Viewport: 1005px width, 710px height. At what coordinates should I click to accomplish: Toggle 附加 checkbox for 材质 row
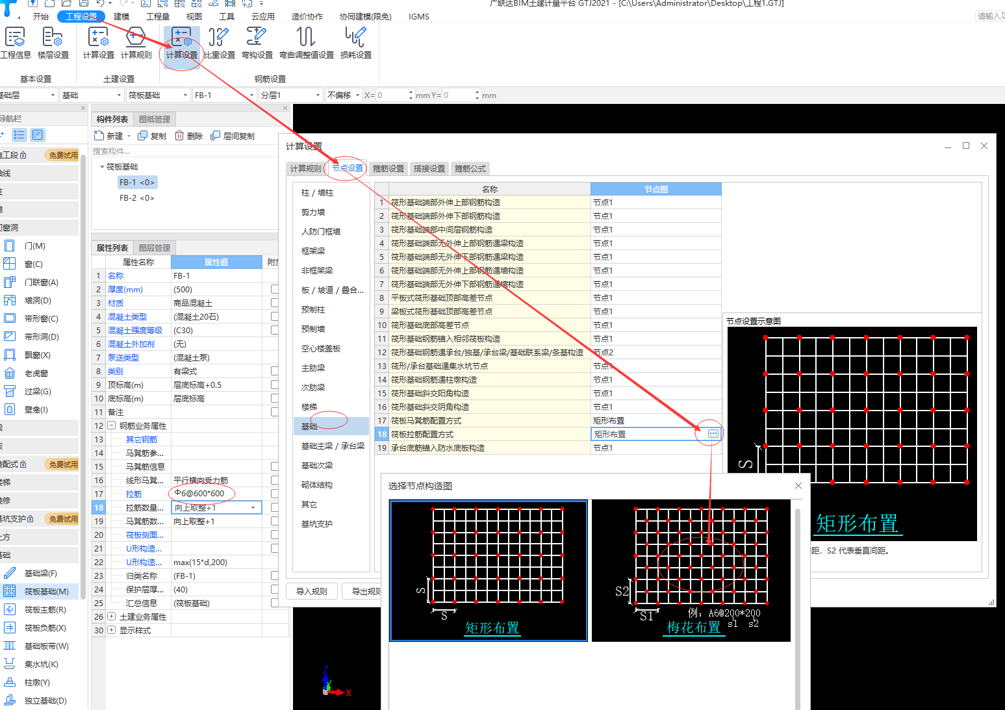[275, 303]
